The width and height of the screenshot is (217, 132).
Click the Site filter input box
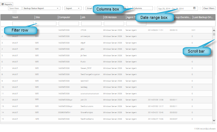(46, 24)
